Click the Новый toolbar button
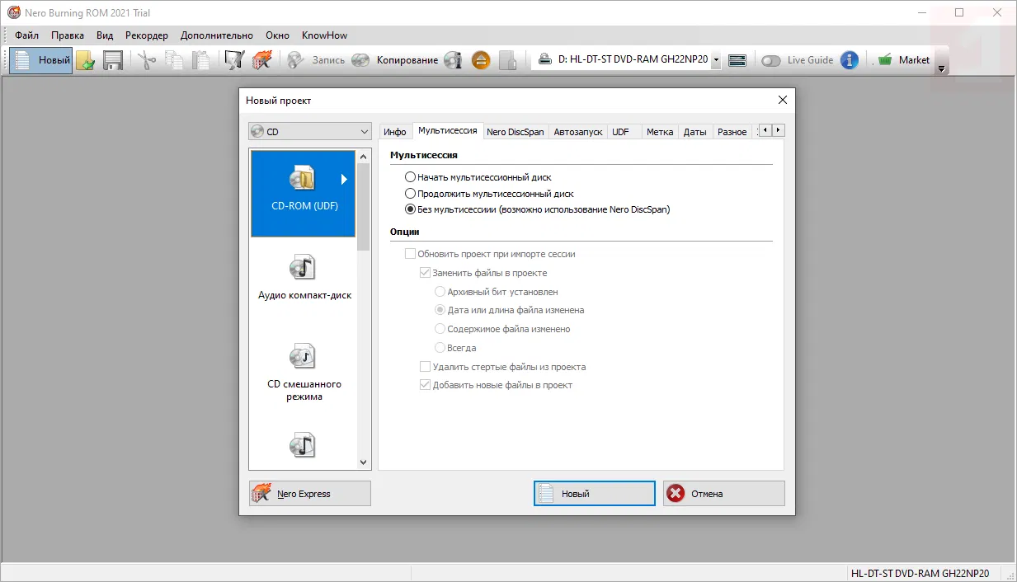 pos(41,60)
